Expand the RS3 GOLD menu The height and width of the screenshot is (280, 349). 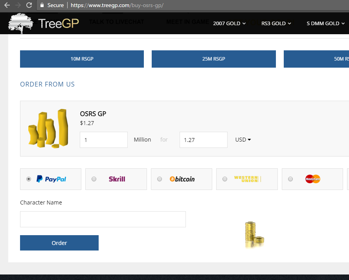pos(276,23)
